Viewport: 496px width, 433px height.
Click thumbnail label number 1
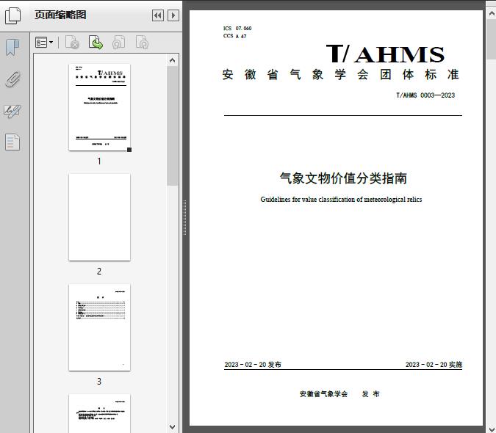pos(99,161)
